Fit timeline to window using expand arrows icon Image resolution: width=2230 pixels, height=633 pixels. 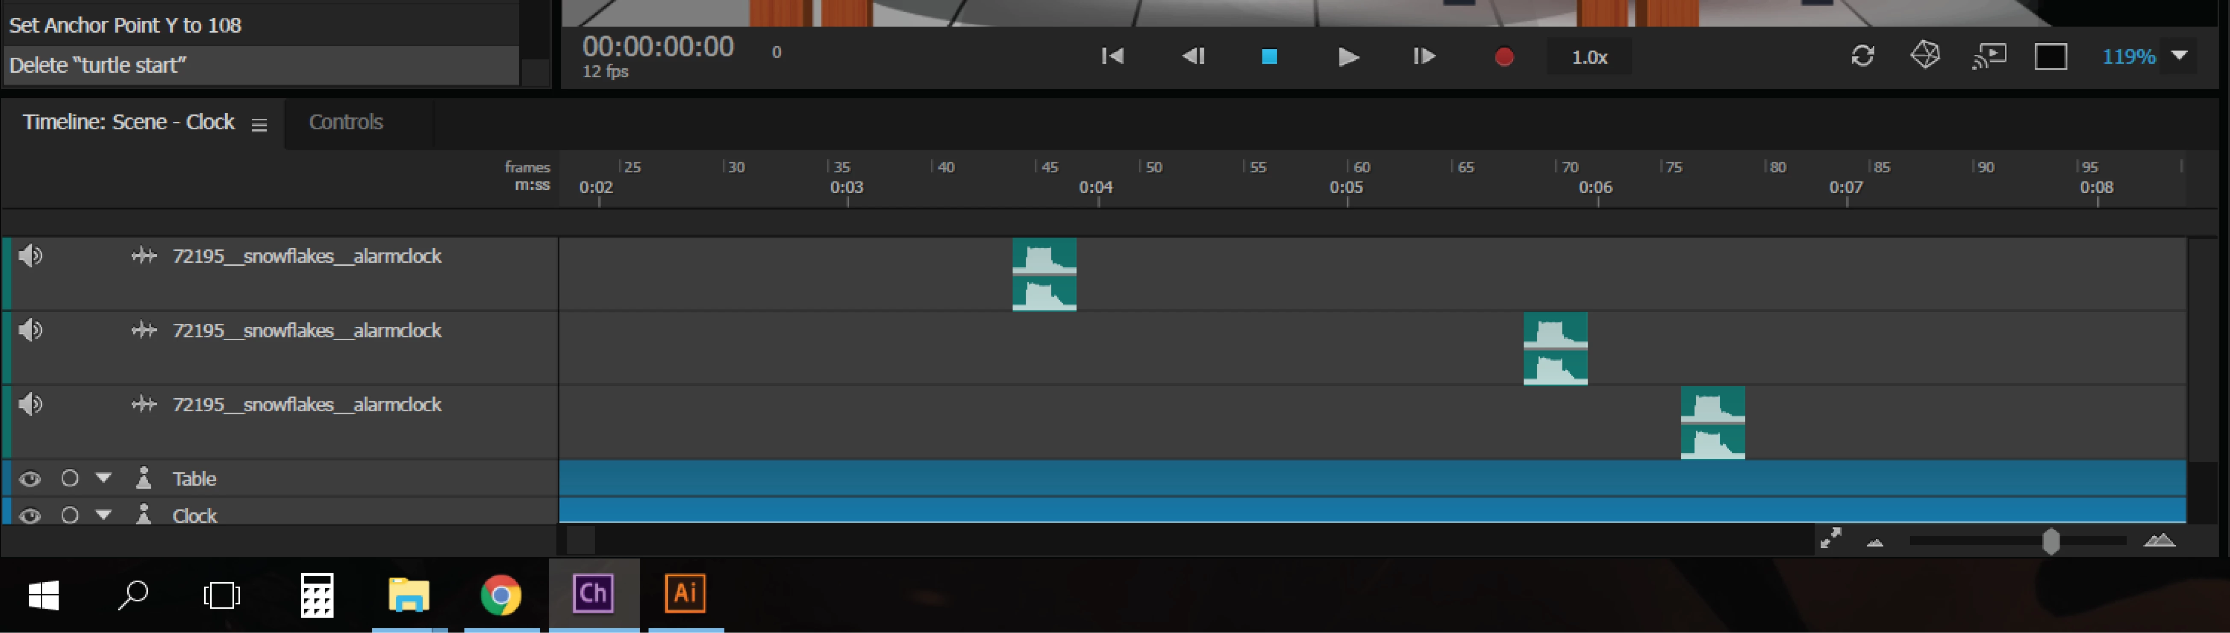[1830, 539]
